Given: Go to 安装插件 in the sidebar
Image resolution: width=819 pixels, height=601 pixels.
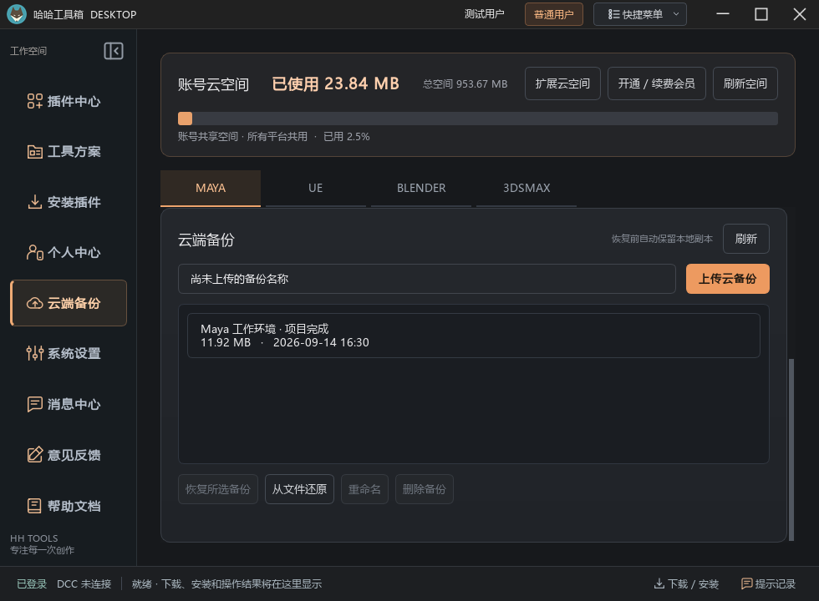Looking at the screenshot, I should 69,202.
